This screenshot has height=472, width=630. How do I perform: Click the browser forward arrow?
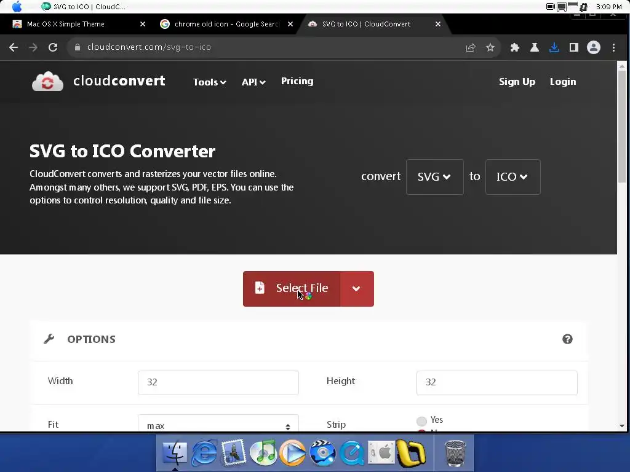(33, 47)
